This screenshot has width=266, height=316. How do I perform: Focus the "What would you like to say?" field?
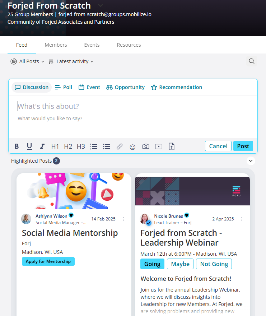click(133, 118)
